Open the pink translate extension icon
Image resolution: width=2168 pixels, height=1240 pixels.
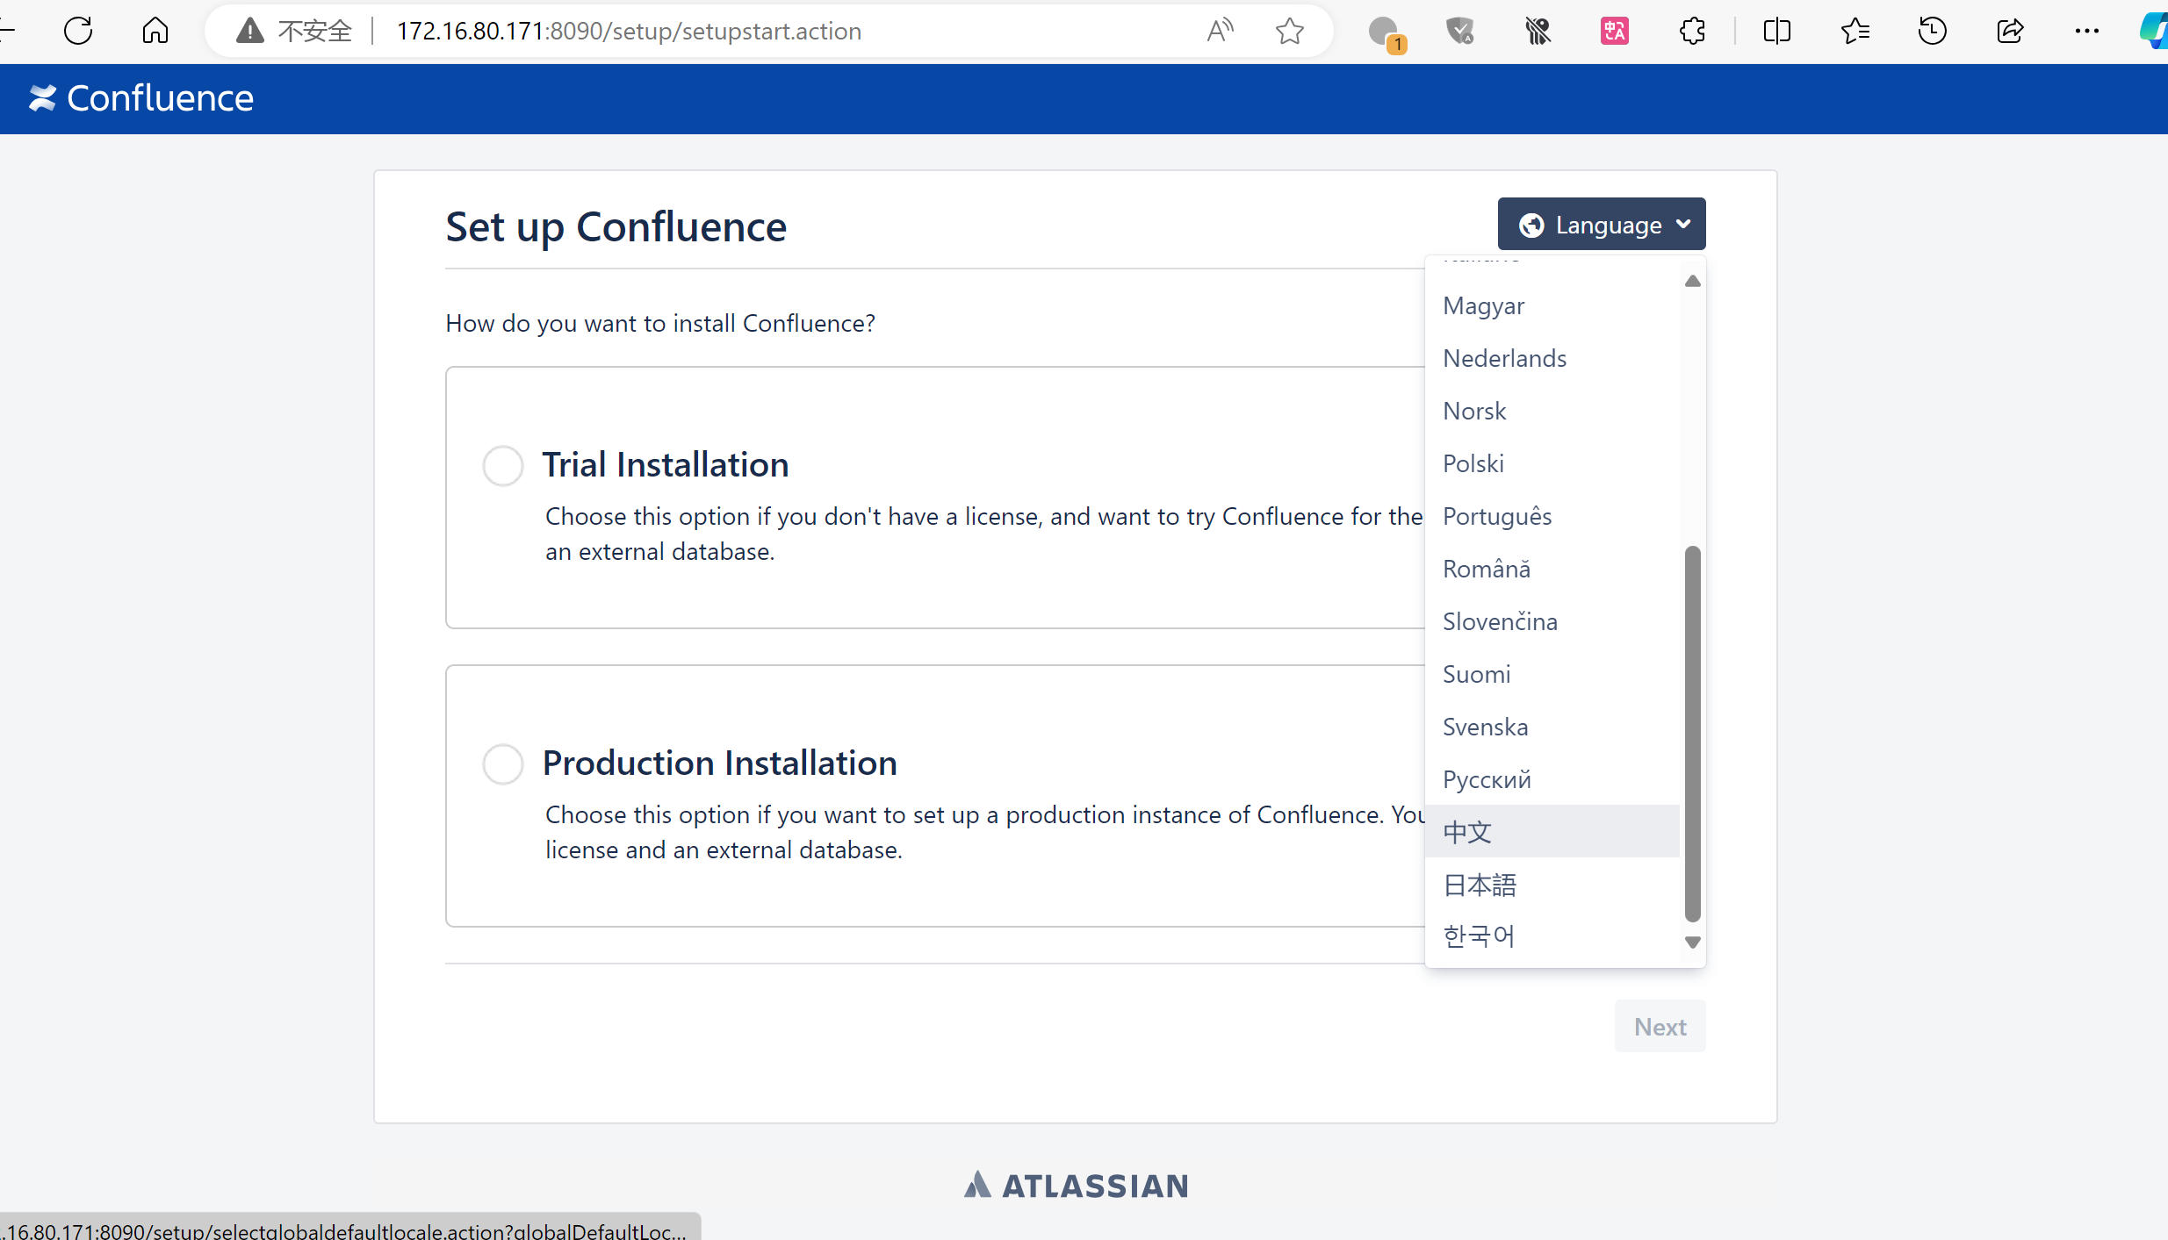pos(1615,32)
